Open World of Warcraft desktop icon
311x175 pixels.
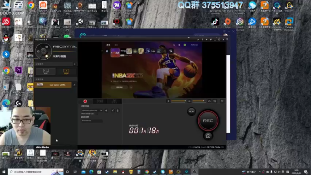(18, 154)
